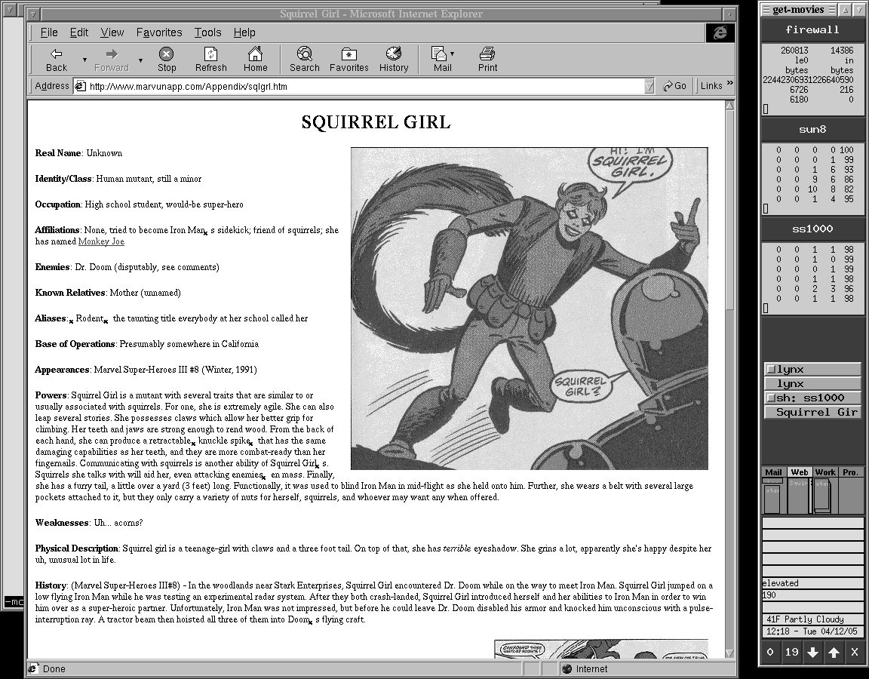This screenshot has width=869, height=679.
Task: Open the View menu
Action: coord(112,32)
